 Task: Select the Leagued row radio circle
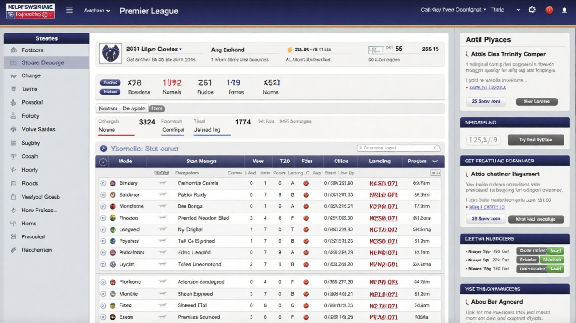(x=103, y=230)
